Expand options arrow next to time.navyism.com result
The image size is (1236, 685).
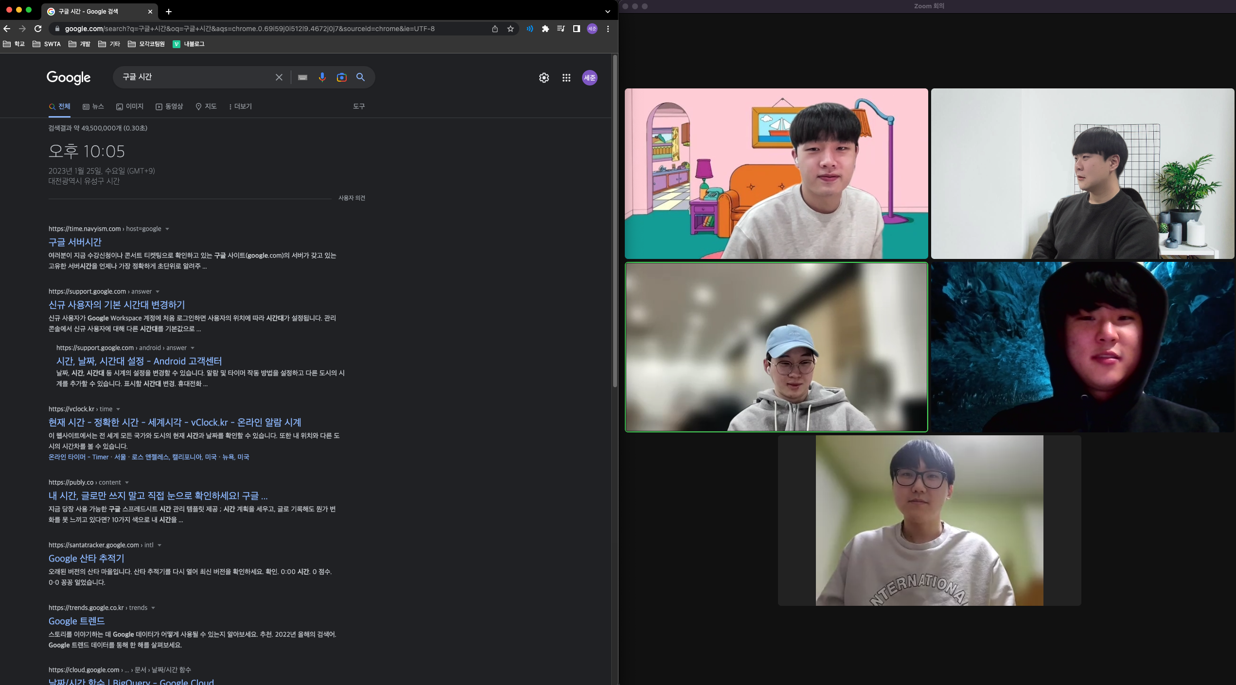tap(167, 229)
